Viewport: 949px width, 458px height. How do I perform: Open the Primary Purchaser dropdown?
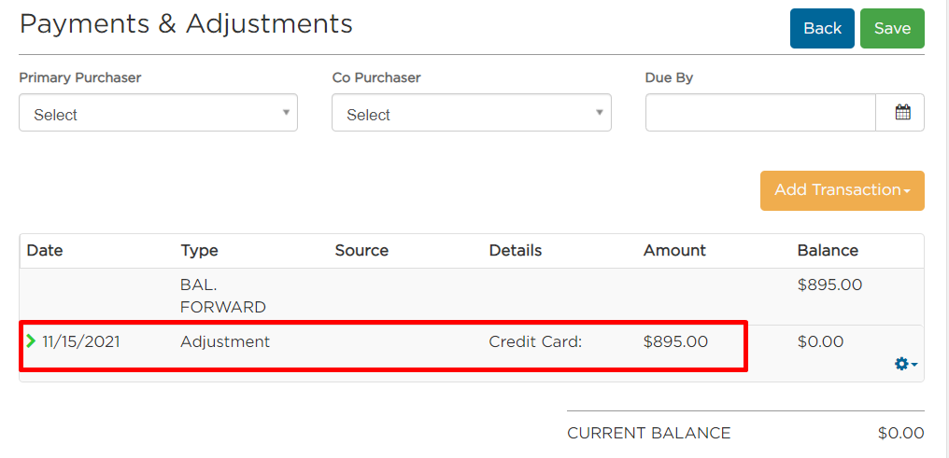[158, 112]
